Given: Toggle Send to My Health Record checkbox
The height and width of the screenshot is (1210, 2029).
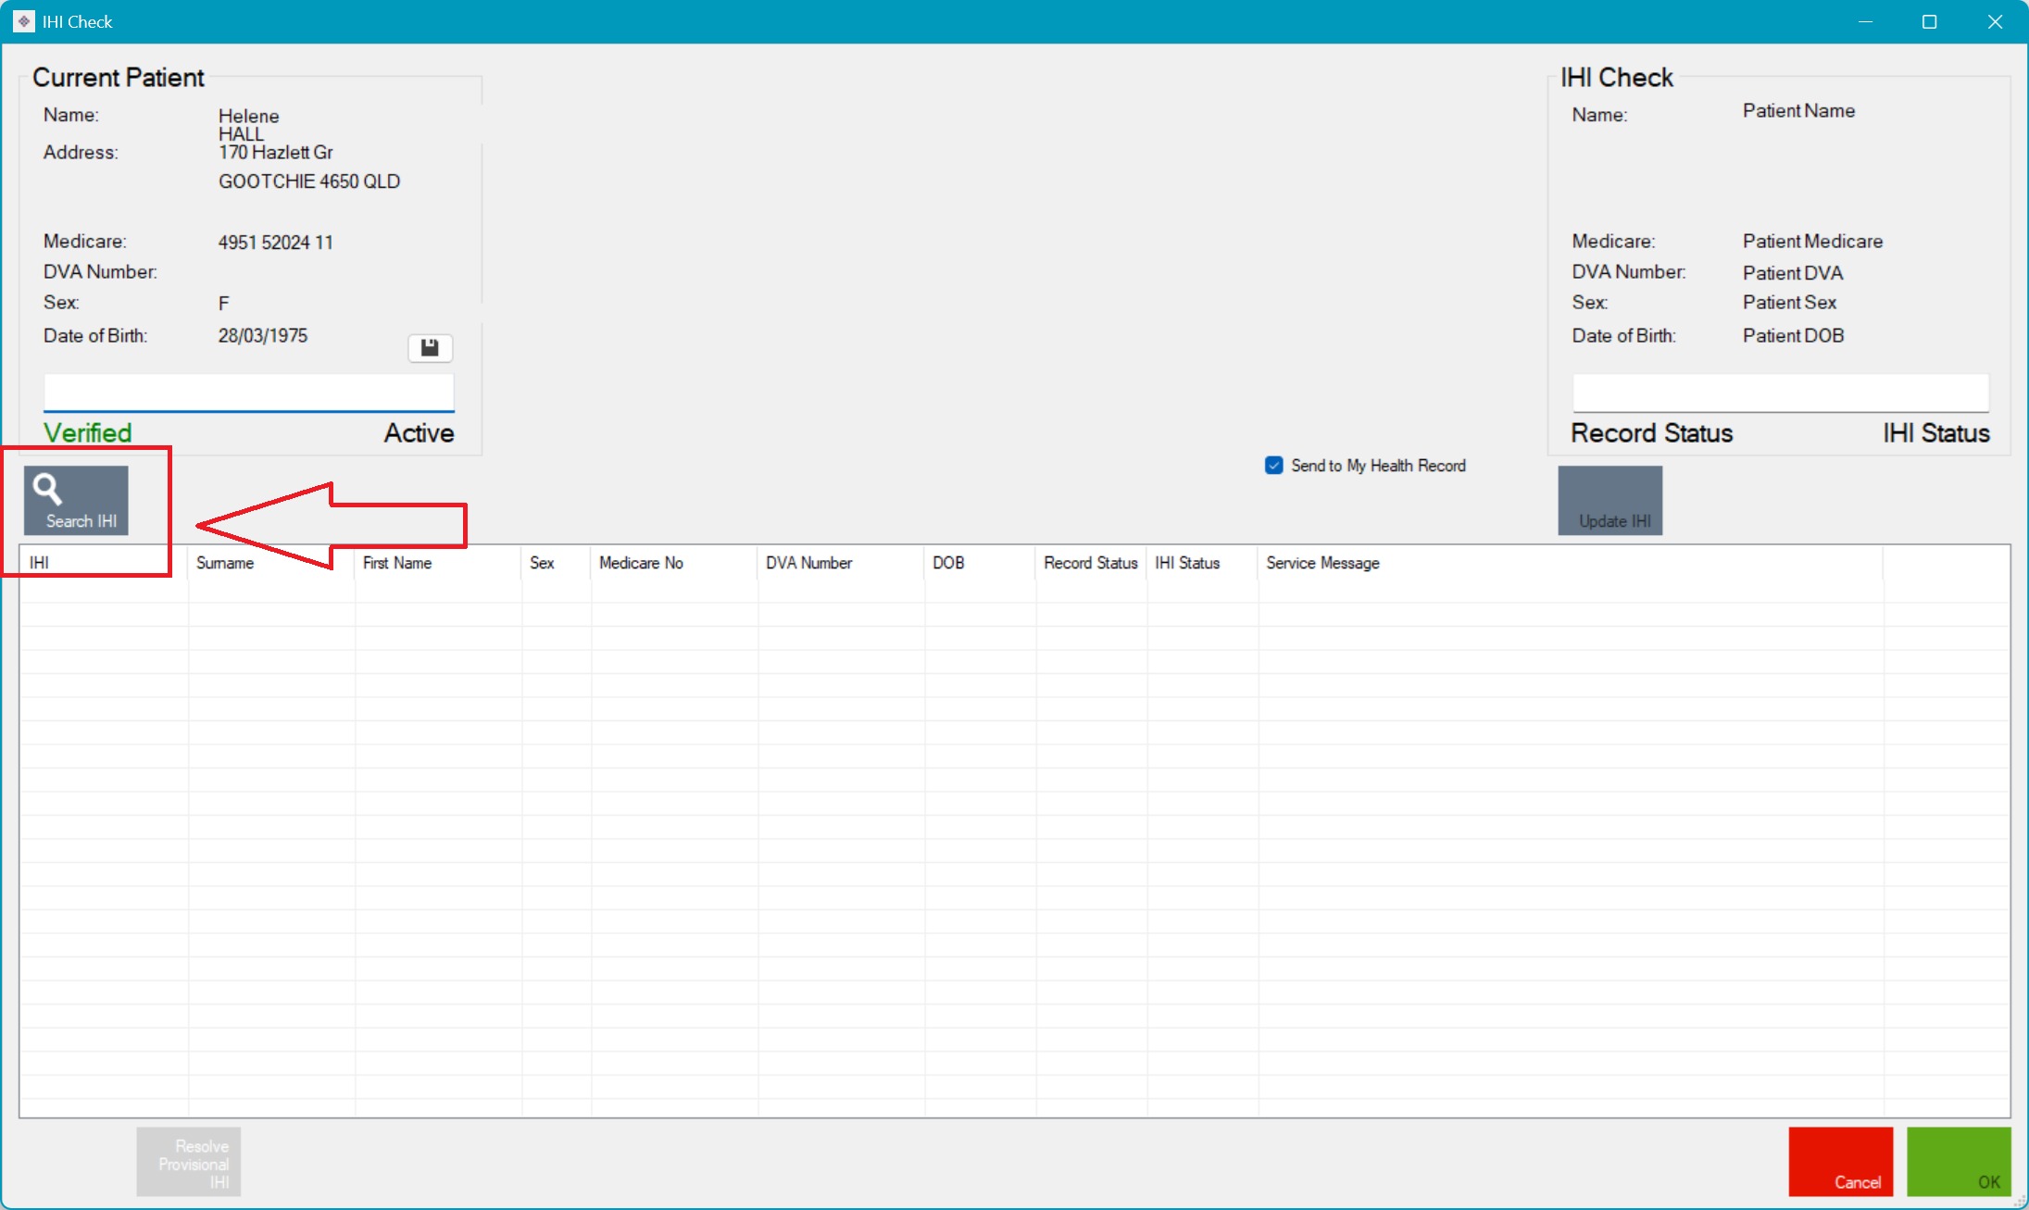Looking at the screenshot, I should point(1274,466).
